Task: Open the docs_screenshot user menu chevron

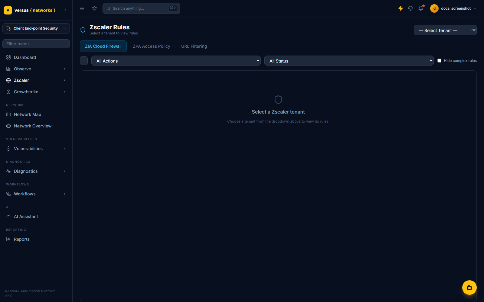Action: tap(475, 8)
